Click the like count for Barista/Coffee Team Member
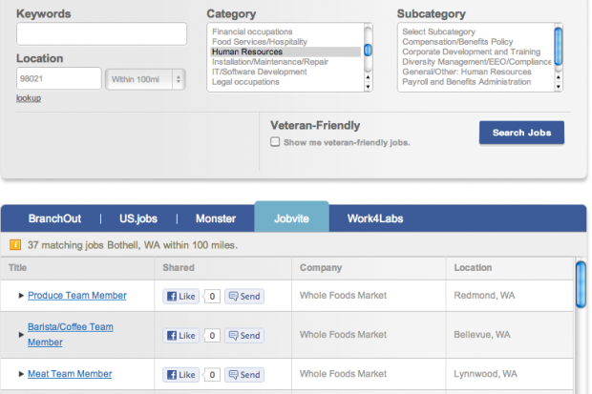This screenshot has width=592, height=394. [x=212, y=336]
